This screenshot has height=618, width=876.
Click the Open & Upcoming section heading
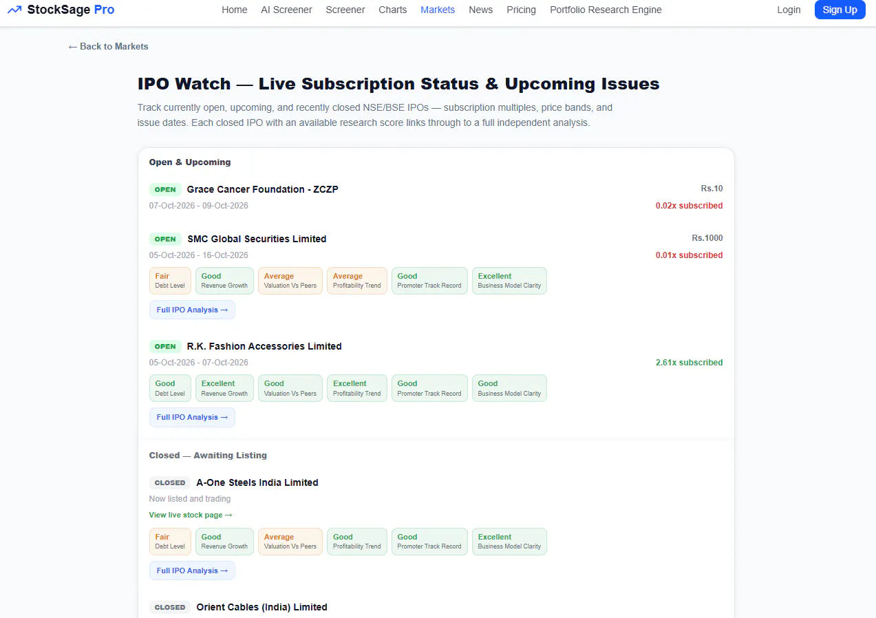pos(190,162)
